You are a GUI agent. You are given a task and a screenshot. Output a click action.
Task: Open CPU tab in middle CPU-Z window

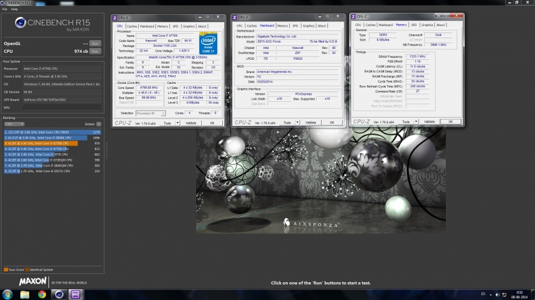(239, 26)
